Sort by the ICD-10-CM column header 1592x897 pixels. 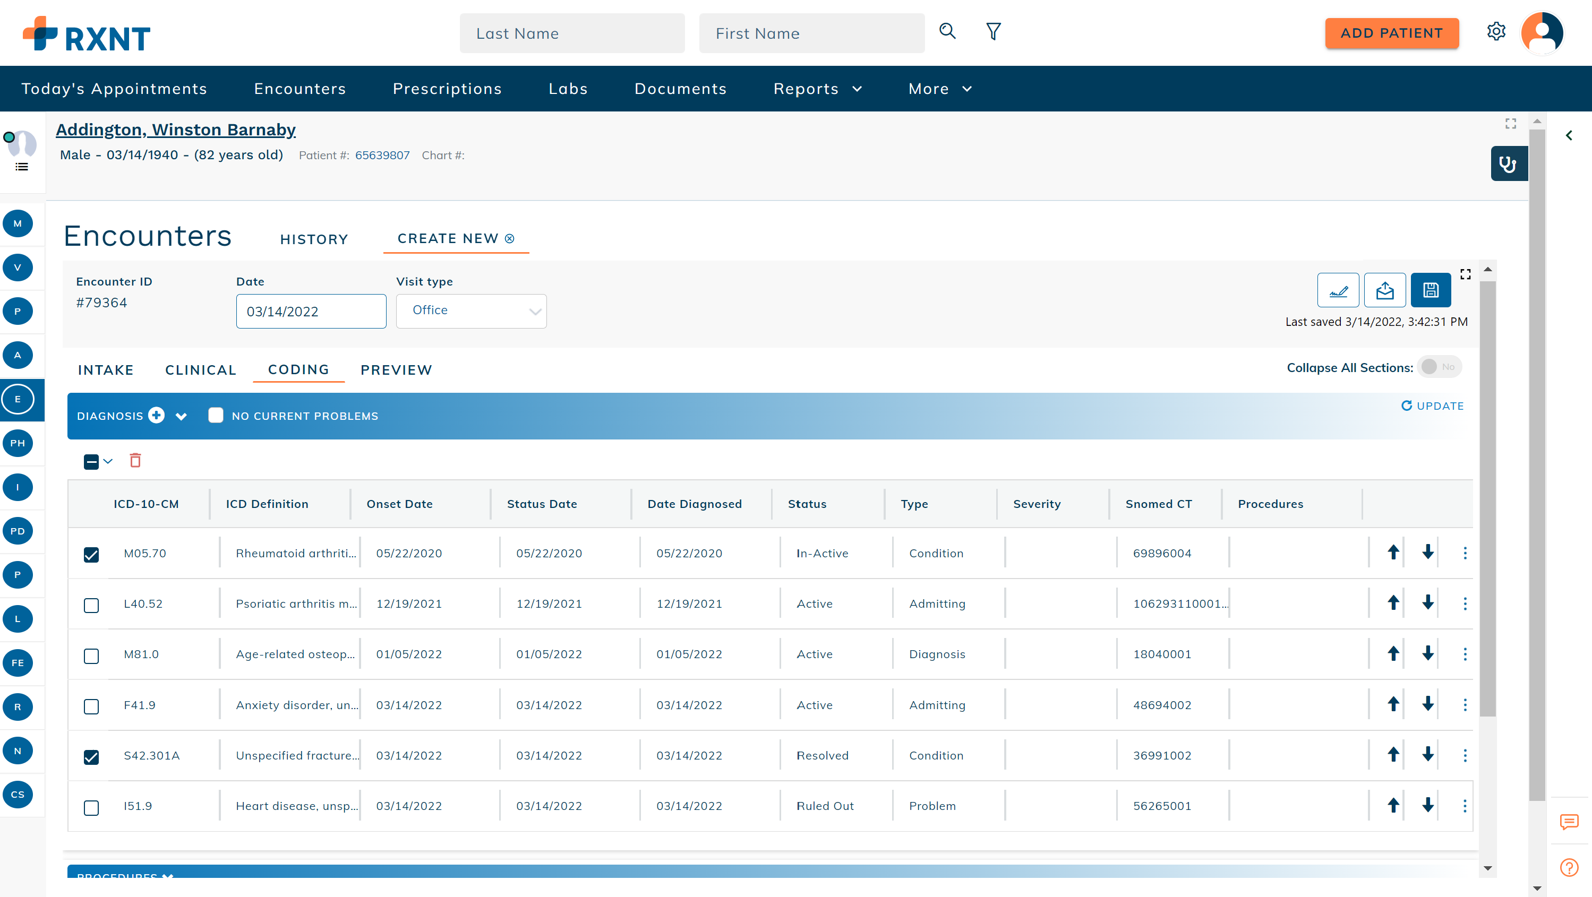click(x=146, y=504)
